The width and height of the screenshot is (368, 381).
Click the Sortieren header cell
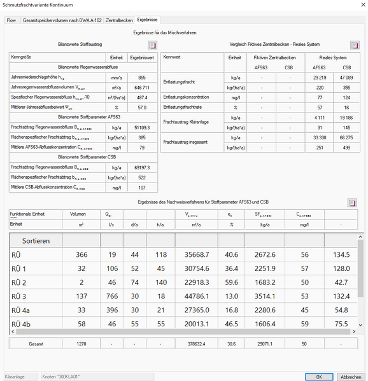coord(36,240)
